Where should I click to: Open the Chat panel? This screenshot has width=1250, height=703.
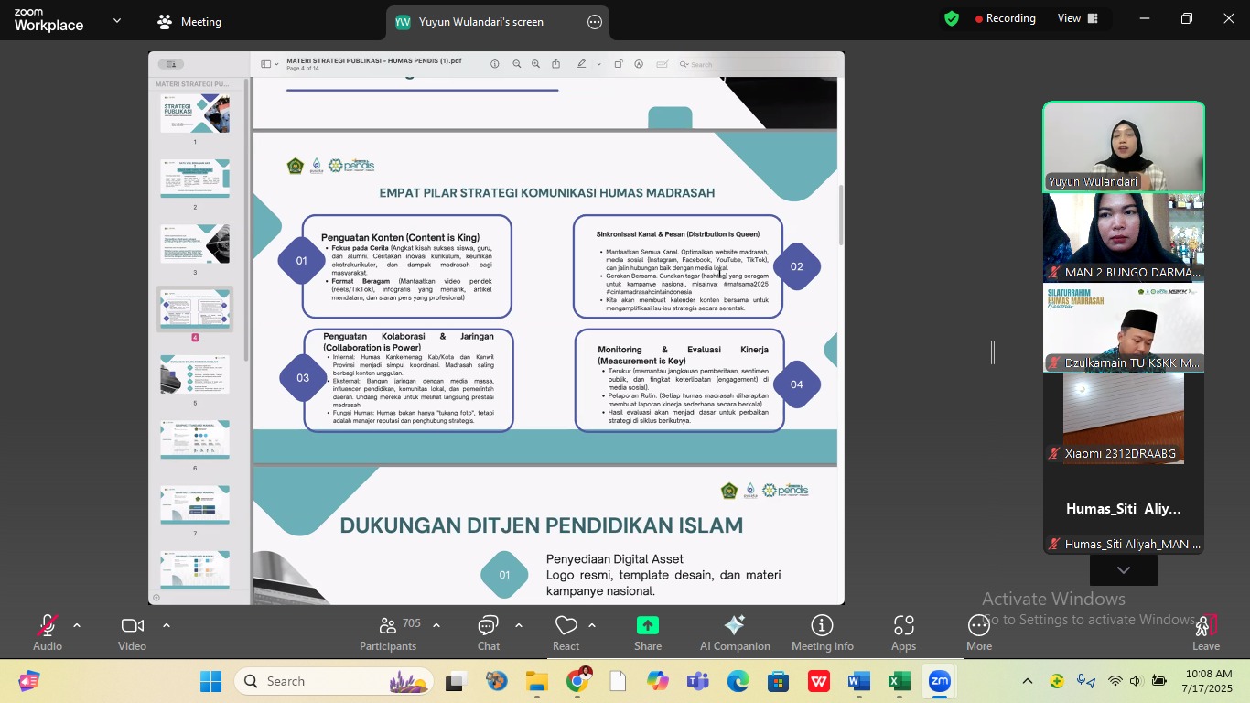click(x=489, y=632)
